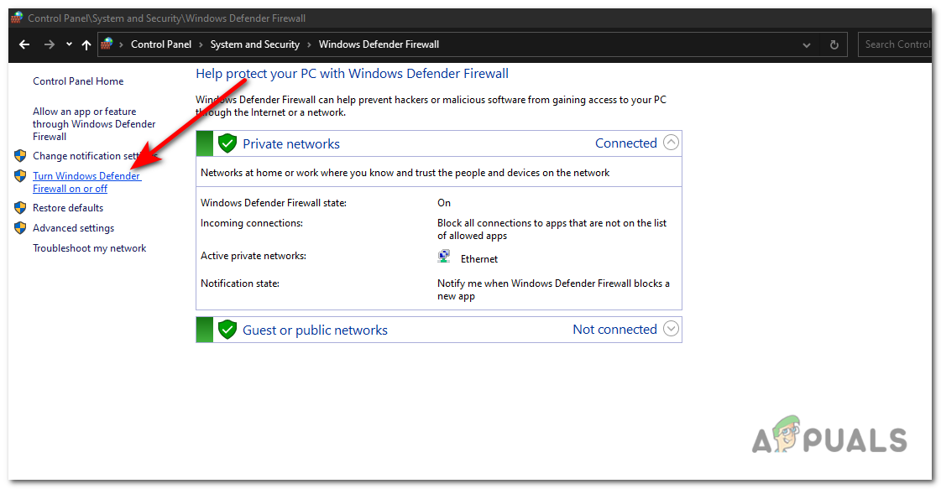
Task: Click the Search Control Panel box
Action: pos(898,44)
